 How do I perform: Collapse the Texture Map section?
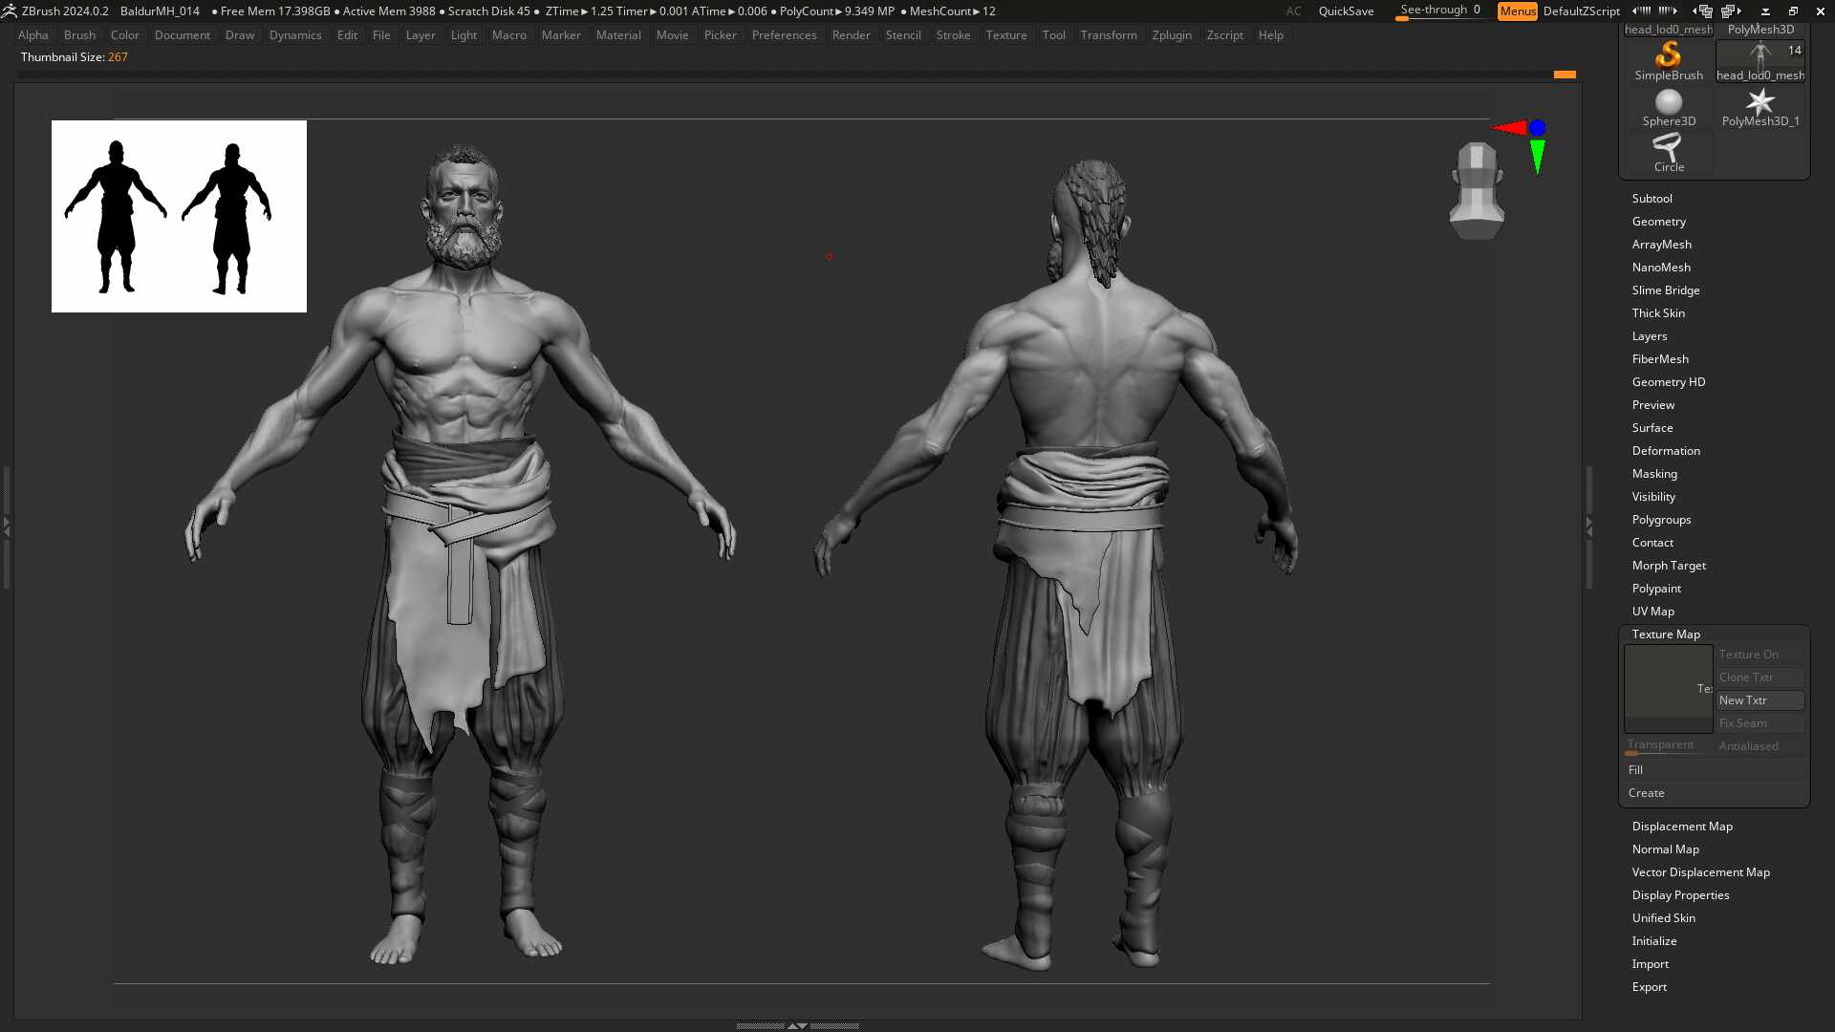1665,634
